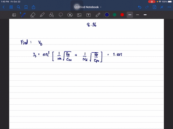The width and height of the screenshot is (173, 129).
Task: Open the Untitled Notebook title dropdown
Action: [x=88, y=7]
